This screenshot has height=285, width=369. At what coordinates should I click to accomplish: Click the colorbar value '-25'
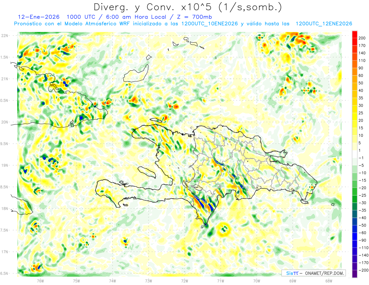[x=362, y=196]
